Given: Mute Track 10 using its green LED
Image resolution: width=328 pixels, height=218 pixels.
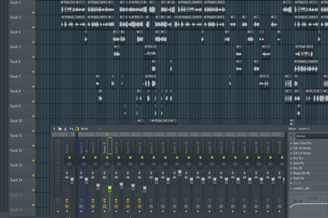Looking at the screenshot, I should pos(33,131).
